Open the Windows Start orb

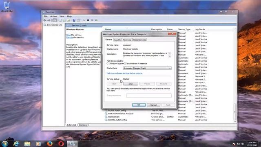click(x=5, y=144)
